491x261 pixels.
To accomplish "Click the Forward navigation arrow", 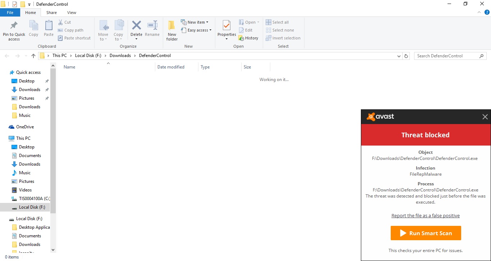I will tap(17, 56).
